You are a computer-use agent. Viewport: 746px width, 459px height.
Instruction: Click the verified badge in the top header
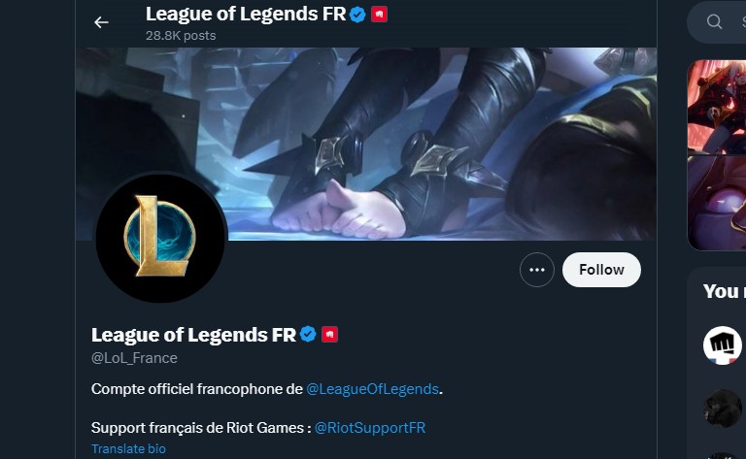click(357, 15)
